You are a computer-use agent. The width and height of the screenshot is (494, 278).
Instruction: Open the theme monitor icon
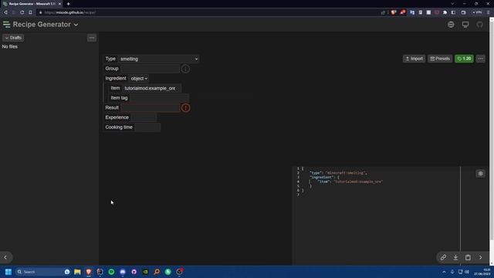(465, 25)
